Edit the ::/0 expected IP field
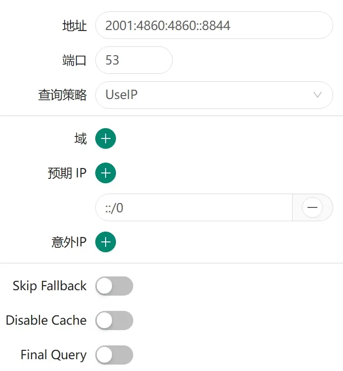The height and width of the screenshot is (371, 343). pos(193,208)
